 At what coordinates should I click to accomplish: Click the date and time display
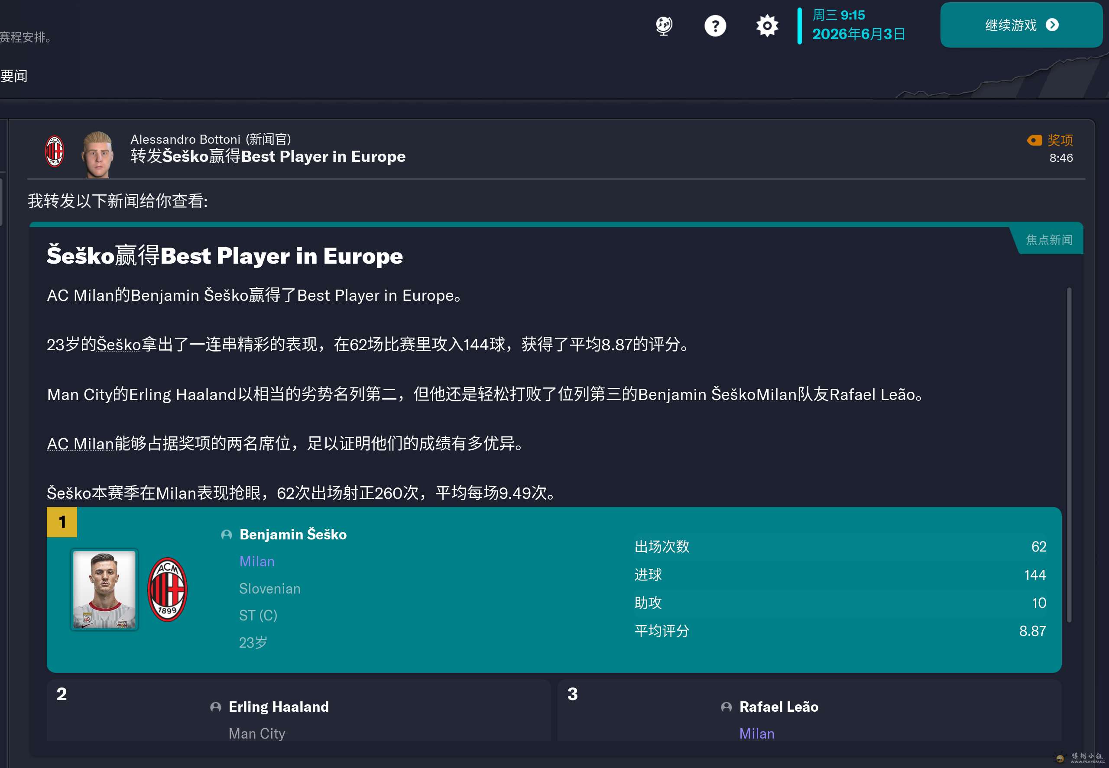pos(858,25)
